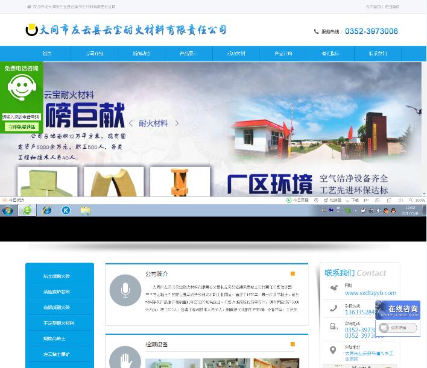The image size is (427, 368).
Task: Click the company logo in header
Action: pyautogui.click(x=32, y=30)
